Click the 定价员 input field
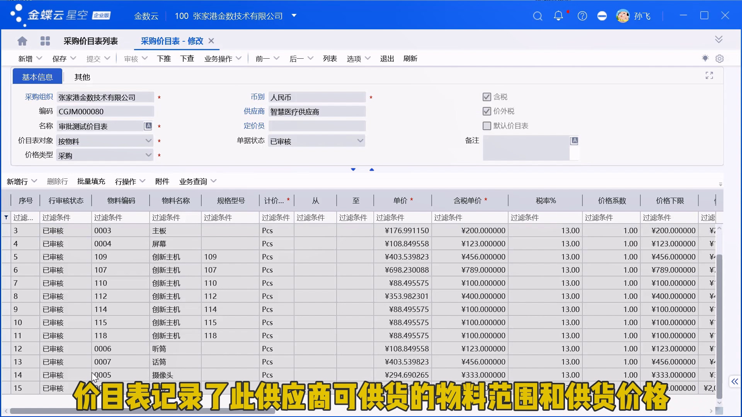The width and height of the screenshot is (742, 417). point(317,126)
